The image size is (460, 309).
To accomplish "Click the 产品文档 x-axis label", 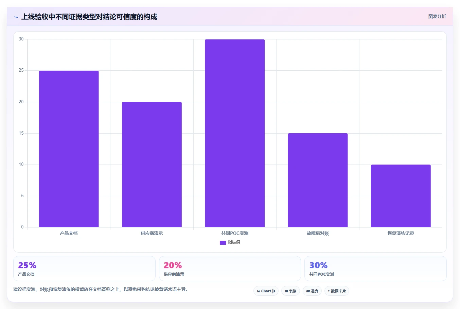I will (x=69, y=233).
